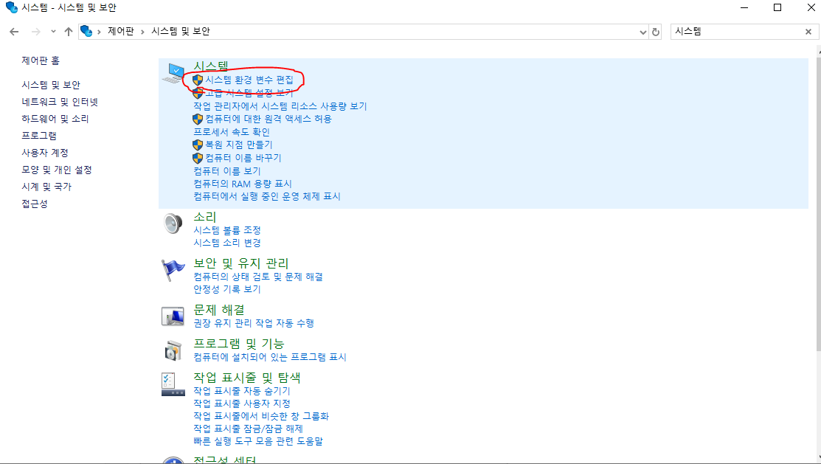Viewport: 821px width, 464px height.
Task: Open 작업 표시줄 자동 숨기기 link
Action: 242,391
